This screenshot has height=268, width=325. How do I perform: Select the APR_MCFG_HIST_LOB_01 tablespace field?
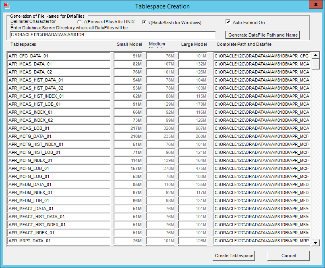coord(59,153)
